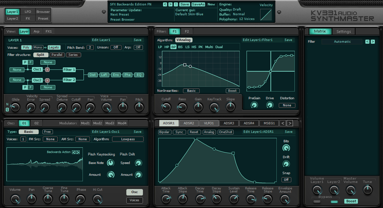Switch to the Arp view tab
Screen dimensions: 383x208
(x=36, y=32)
